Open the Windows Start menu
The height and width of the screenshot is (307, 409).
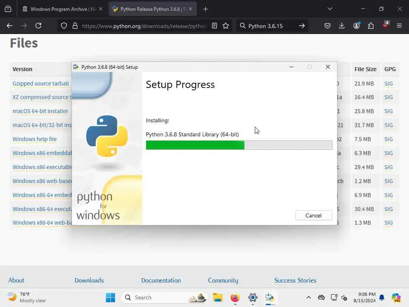click(110, 297)
